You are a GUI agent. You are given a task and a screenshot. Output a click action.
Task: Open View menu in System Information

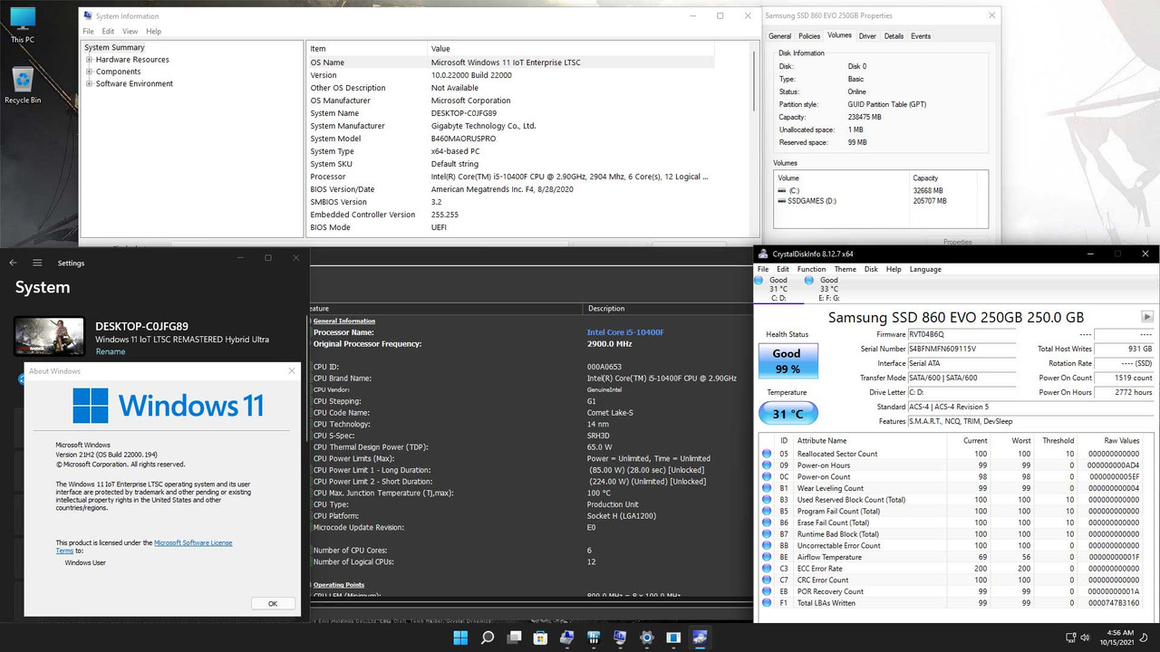130,32
